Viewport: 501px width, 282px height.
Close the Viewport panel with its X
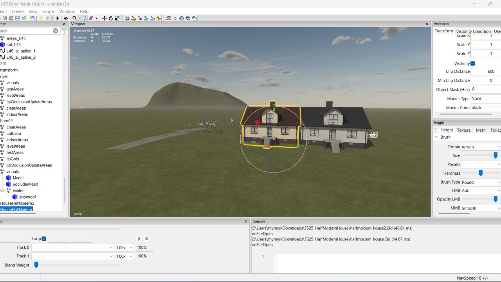click(427, 24)
